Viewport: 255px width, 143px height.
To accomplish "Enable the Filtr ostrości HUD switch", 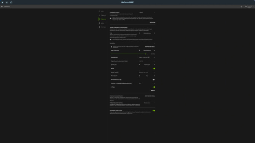I will [x=154, y=80].
